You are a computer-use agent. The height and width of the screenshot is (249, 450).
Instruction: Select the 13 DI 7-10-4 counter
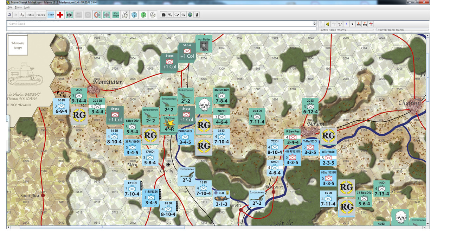pos(204,189)
